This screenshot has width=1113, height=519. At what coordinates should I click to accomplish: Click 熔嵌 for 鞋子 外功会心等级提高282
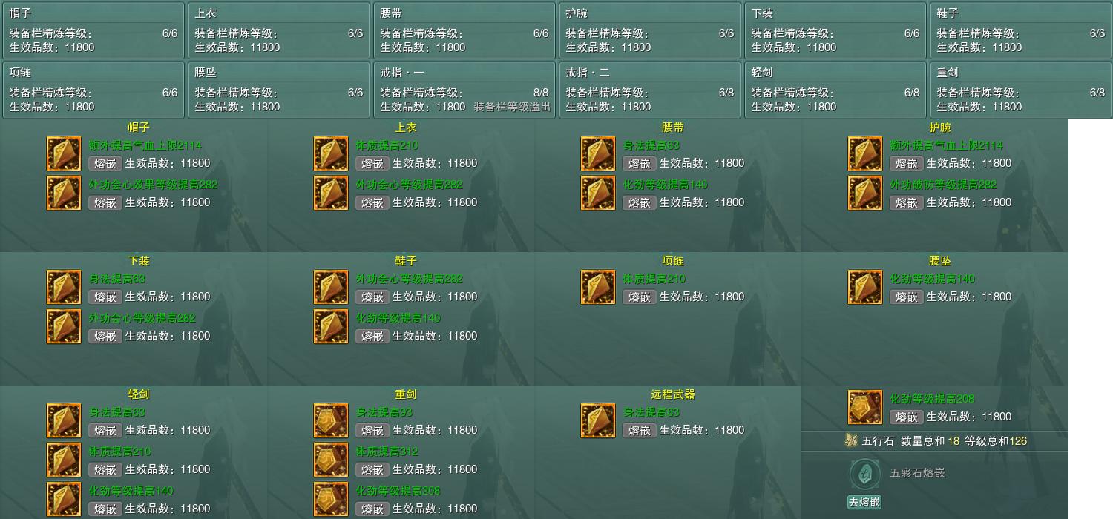pos(372,297)
